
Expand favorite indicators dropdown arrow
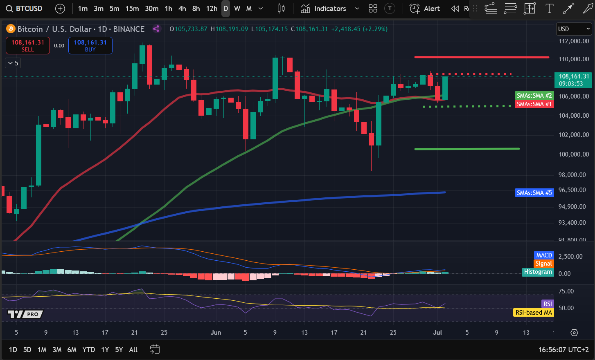point(357,9)
